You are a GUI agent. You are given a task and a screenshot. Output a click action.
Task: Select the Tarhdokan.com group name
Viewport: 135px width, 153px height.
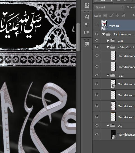(123, 35)
